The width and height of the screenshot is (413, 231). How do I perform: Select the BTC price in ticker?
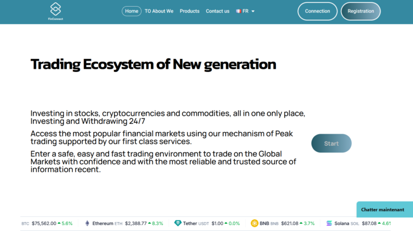[x=44, y=223]
